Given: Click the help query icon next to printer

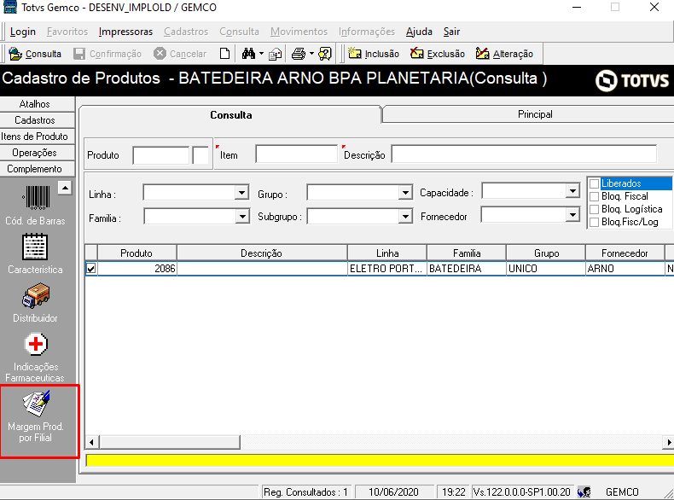Looking at the screenshot, I should pyautogui.click(x=324, y=54).
